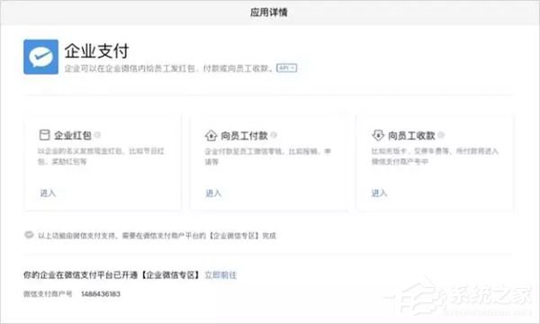540x324 pixels.
Task: Select the 向员工收款 card title
Action: click(x=411, y=135)
